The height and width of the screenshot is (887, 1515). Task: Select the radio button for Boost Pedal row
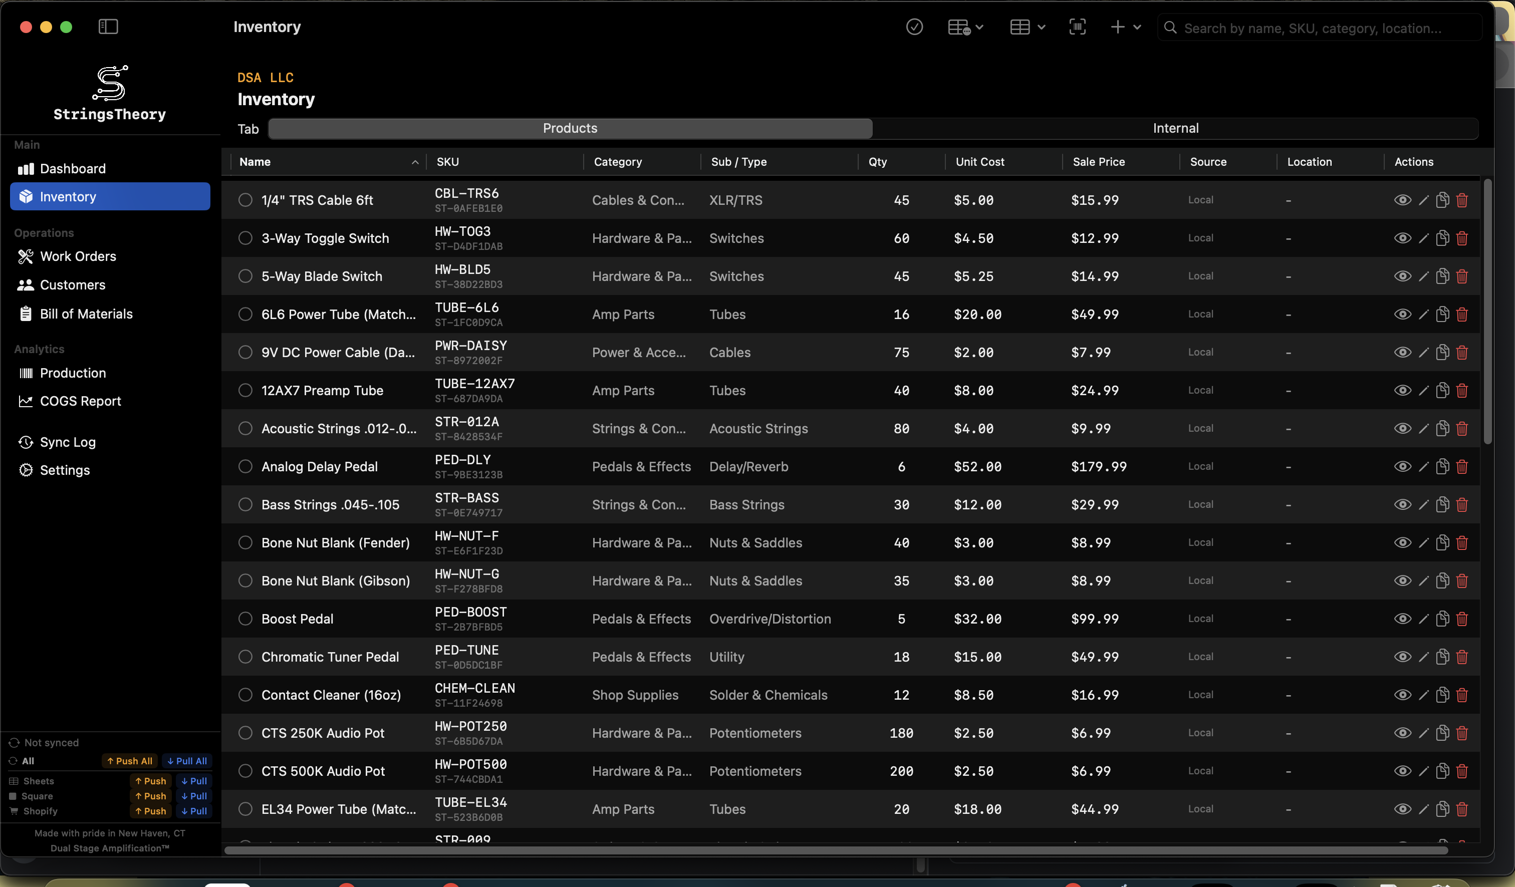[245, 619]
